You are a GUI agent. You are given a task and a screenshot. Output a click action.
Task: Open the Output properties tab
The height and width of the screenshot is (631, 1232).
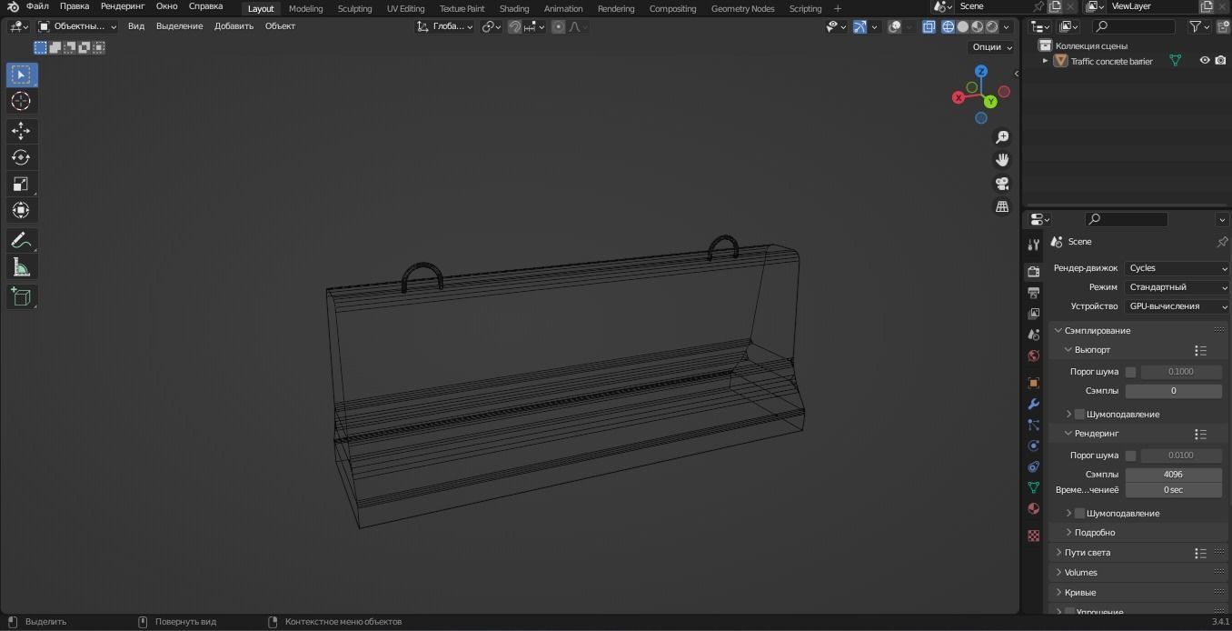click(x=1033, y=293)
